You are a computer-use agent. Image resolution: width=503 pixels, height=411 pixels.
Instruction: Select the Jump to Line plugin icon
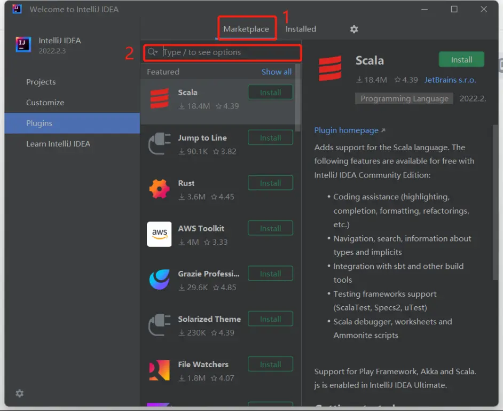click(160, 144)
